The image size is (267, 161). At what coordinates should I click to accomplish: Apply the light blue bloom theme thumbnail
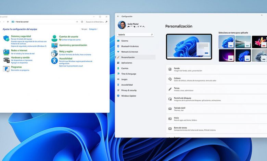227,42
